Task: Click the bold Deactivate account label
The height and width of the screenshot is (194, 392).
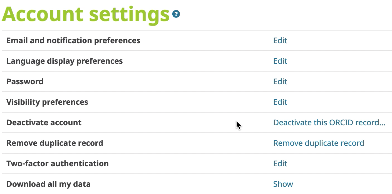Action: [44, 122]
